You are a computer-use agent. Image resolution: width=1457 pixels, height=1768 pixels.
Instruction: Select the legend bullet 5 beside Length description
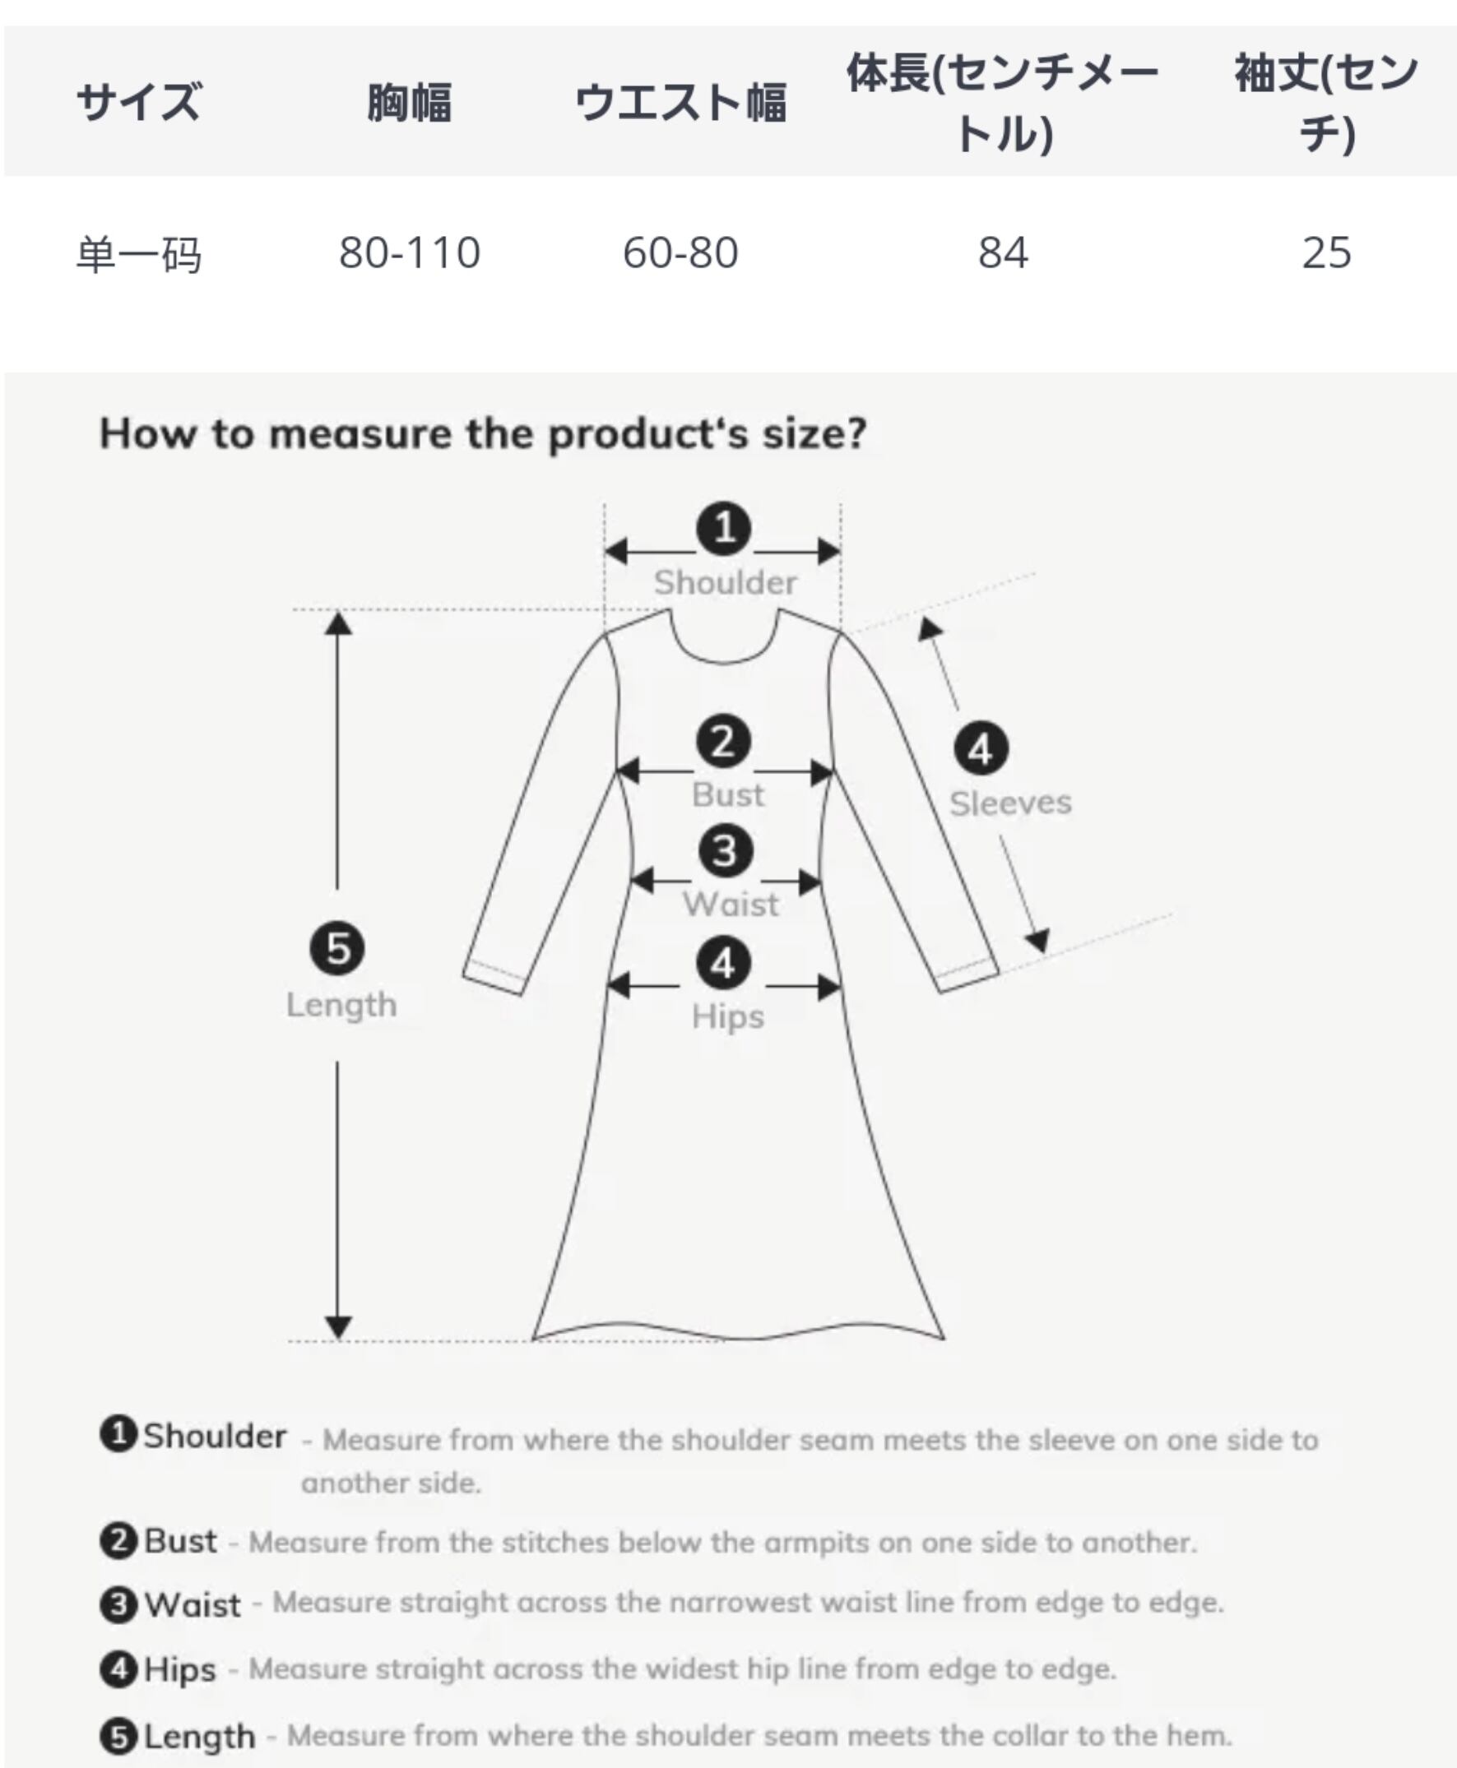tap(118, 1735)
